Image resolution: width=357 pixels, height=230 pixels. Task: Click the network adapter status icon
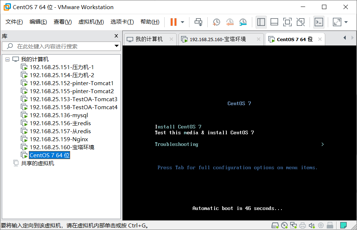(x=293, y=226)
